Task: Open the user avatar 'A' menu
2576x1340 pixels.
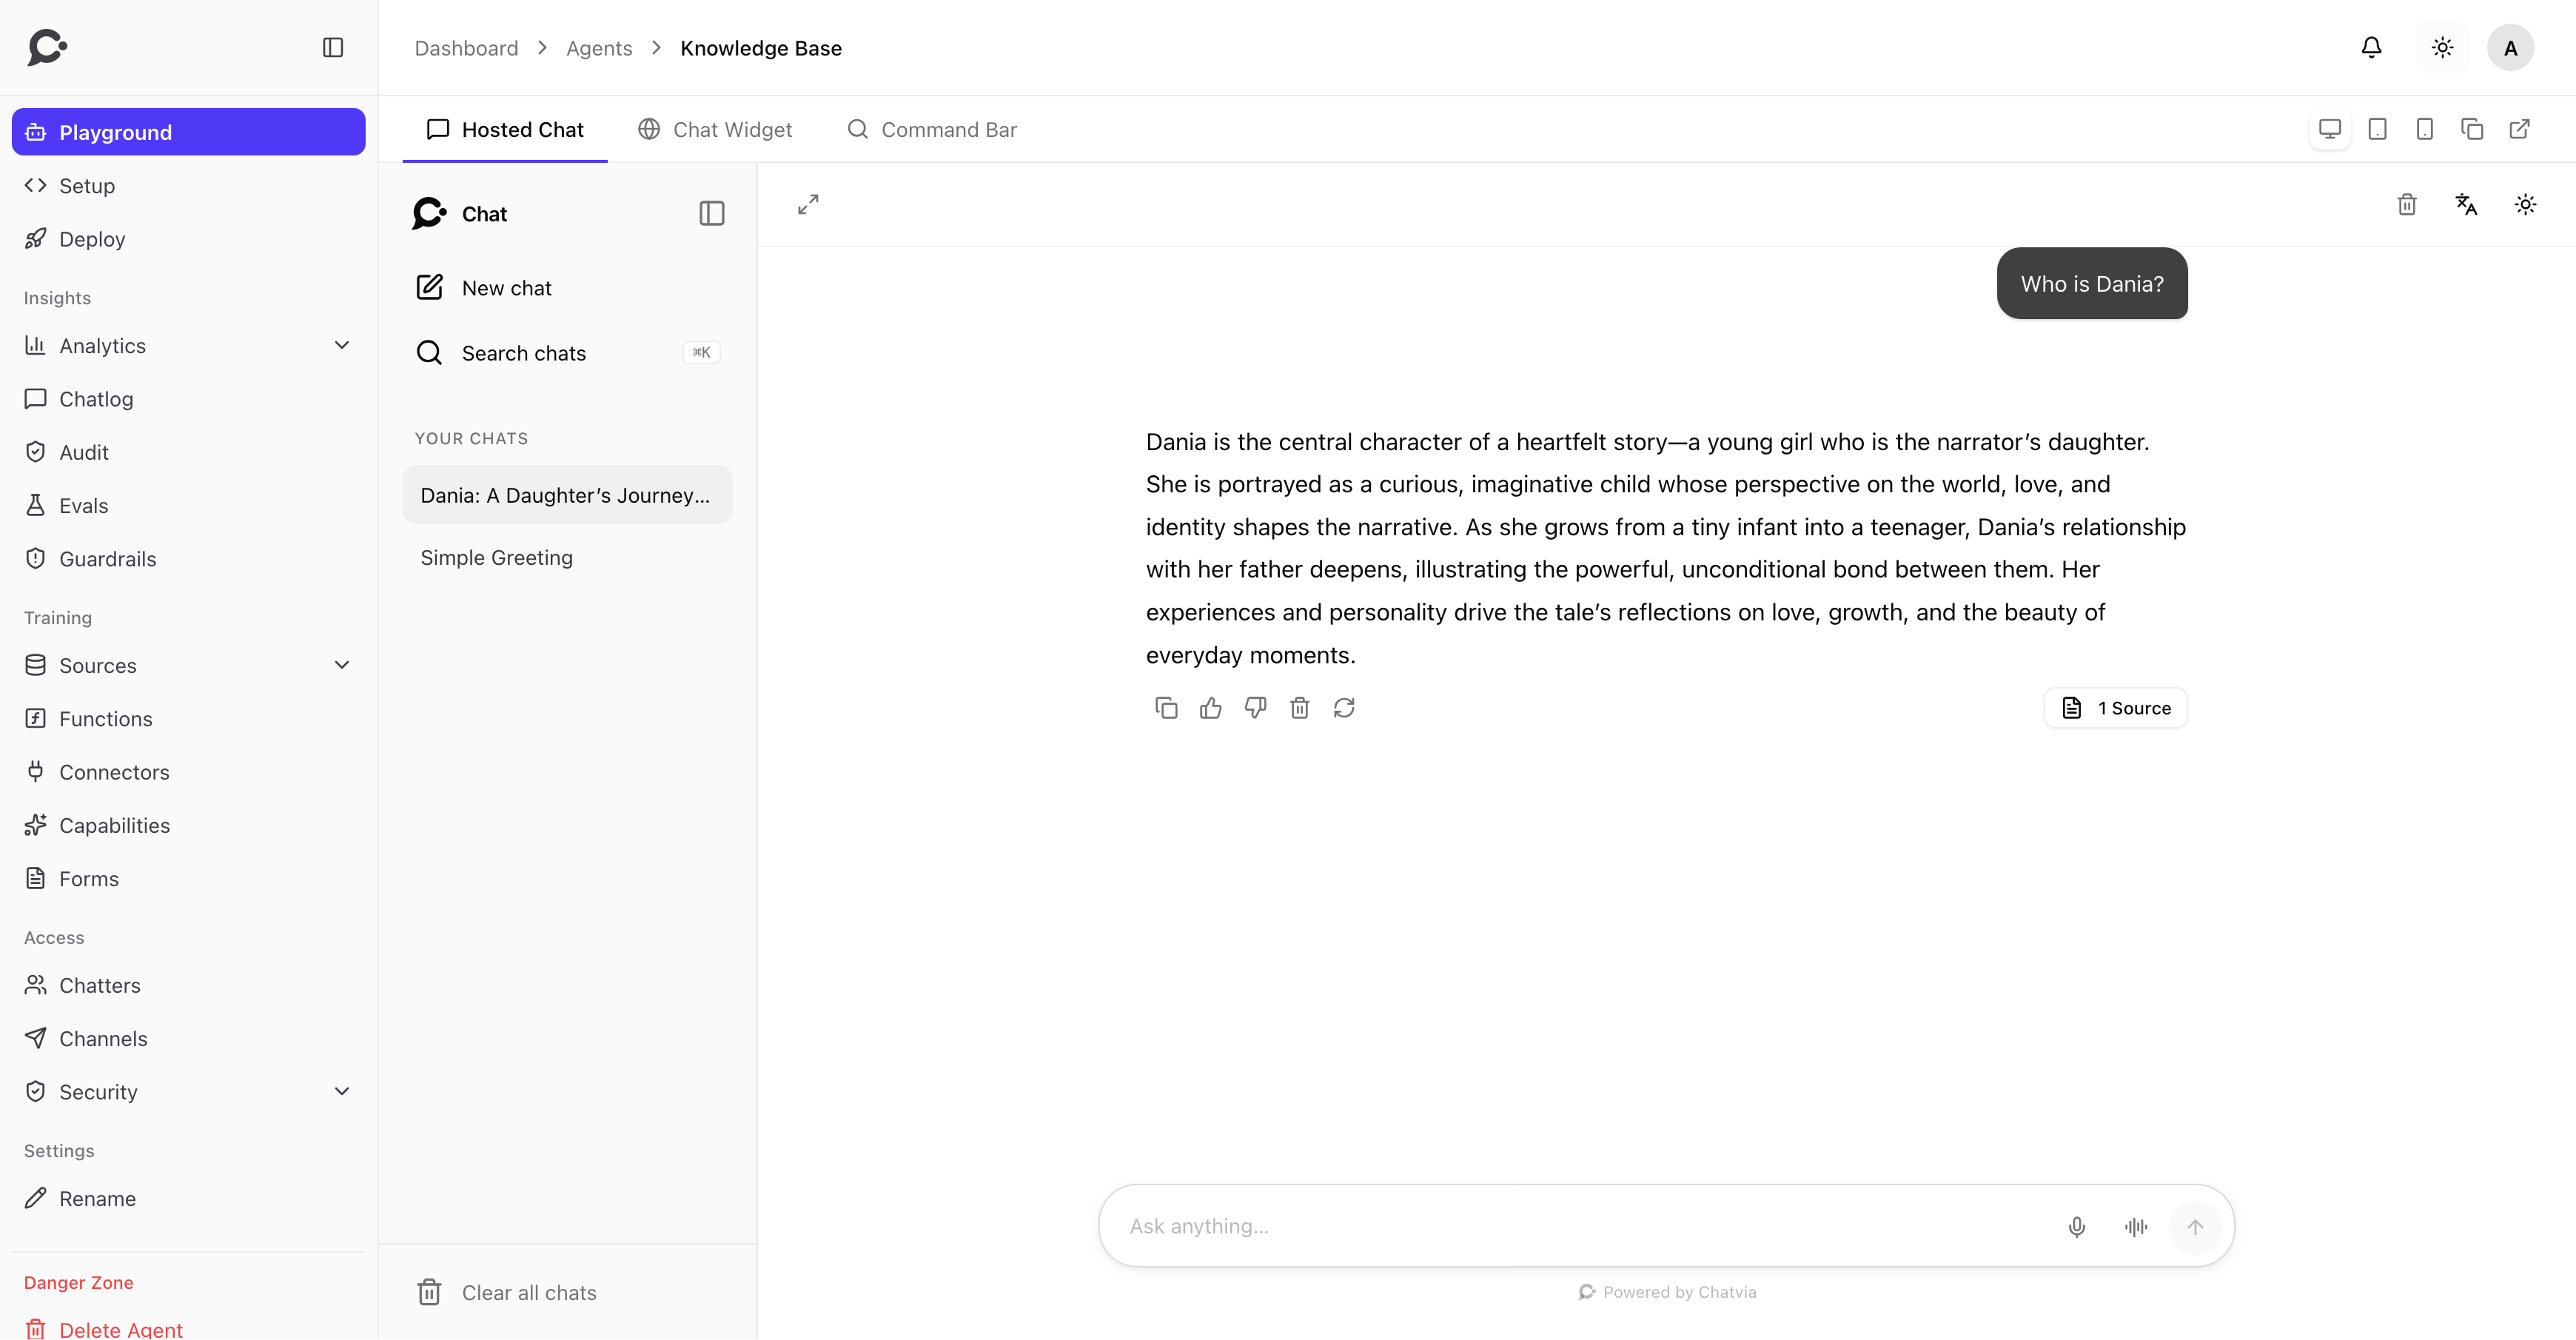Action: click(x=2510, y=48)
